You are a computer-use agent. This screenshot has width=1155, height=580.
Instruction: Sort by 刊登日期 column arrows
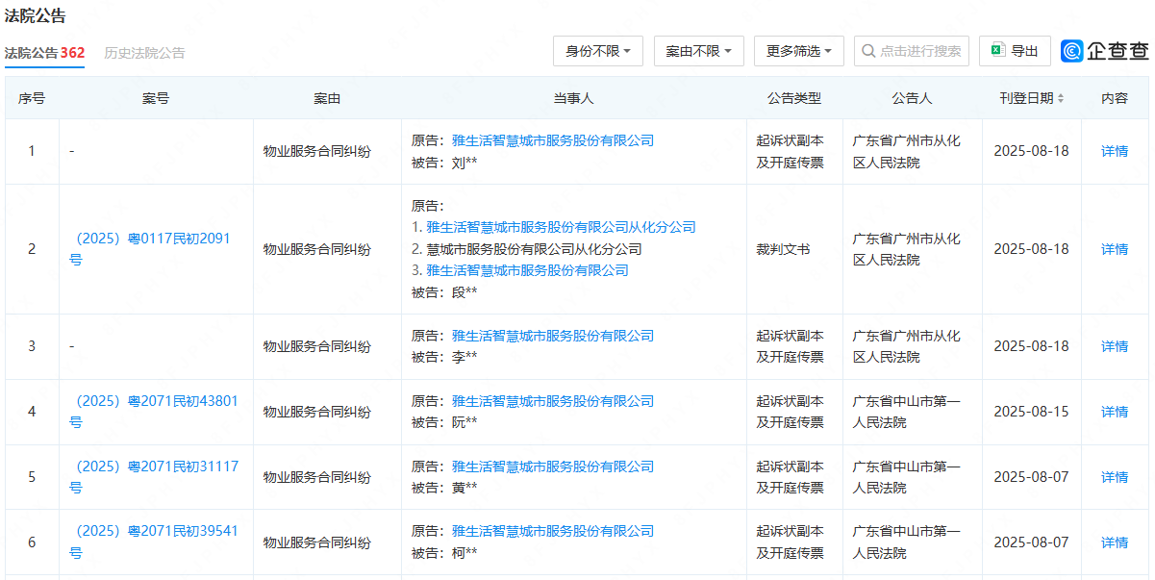(x=1061, y=99)
